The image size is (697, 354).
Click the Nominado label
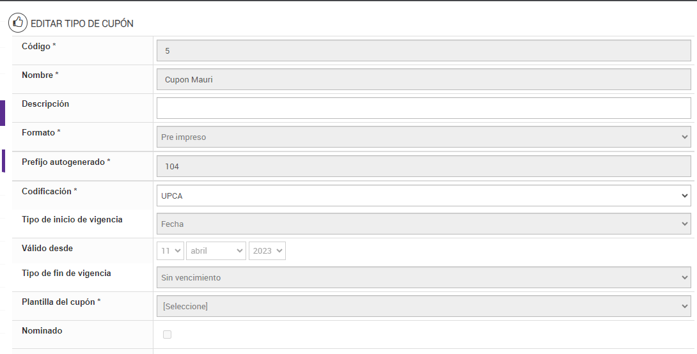pos(42,330)
